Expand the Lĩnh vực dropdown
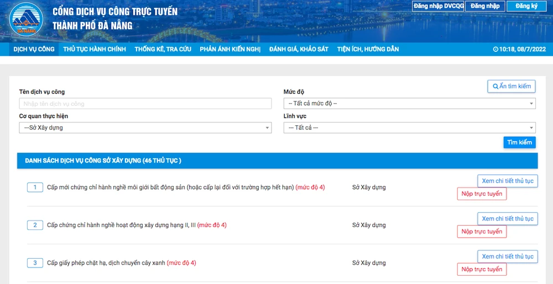Screen dimensions: 553x284 pos(409,128)
